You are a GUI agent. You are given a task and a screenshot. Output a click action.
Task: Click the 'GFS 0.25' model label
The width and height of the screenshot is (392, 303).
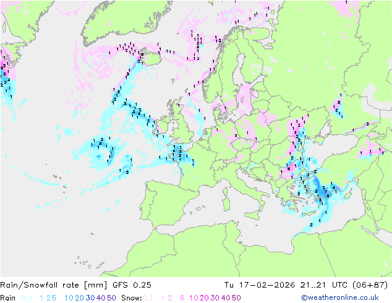132,285
